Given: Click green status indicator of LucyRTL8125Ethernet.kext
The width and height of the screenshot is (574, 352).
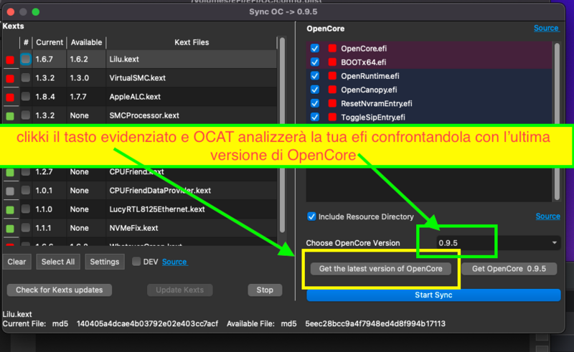Looking at the screenshot, I should [x=10, y=209].
